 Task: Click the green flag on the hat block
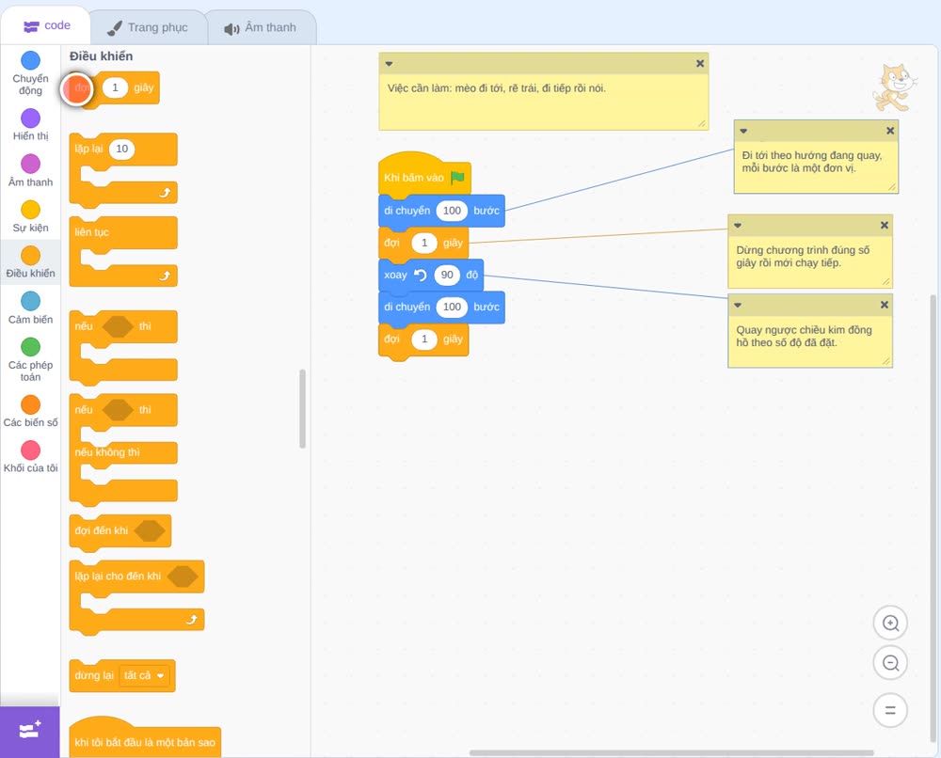coord(457,178)
